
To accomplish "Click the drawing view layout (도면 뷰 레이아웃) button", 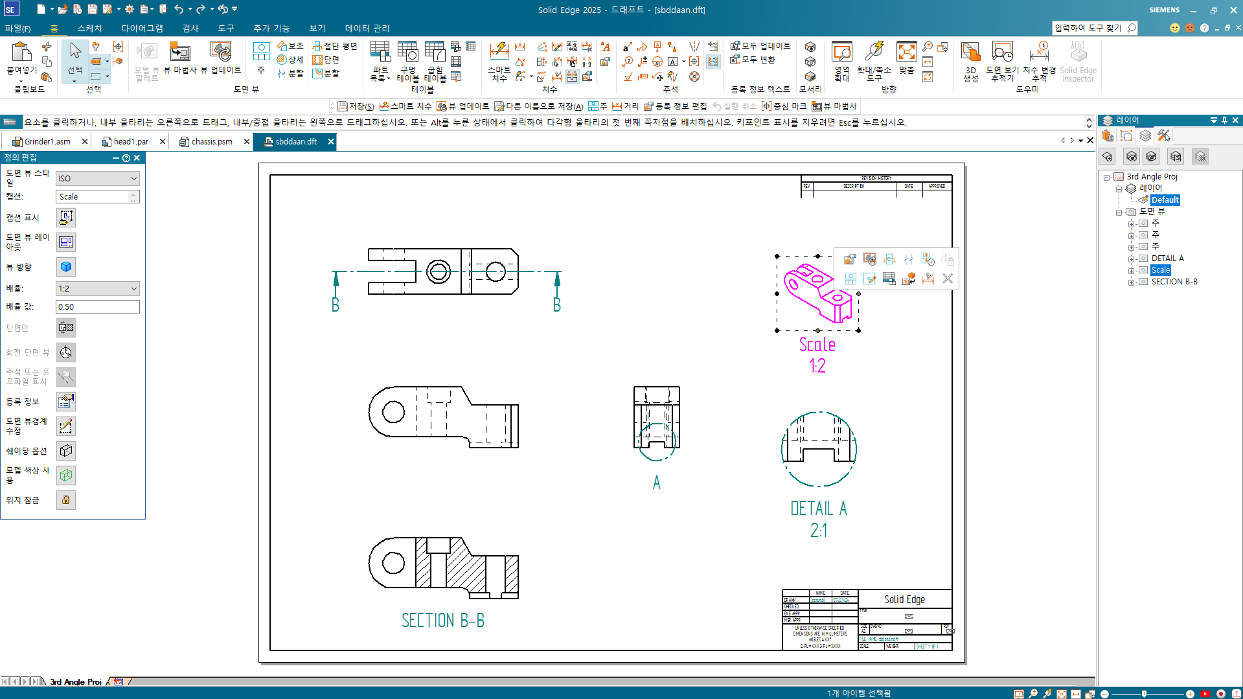I will pyautogui.click(x=66, y=242).
